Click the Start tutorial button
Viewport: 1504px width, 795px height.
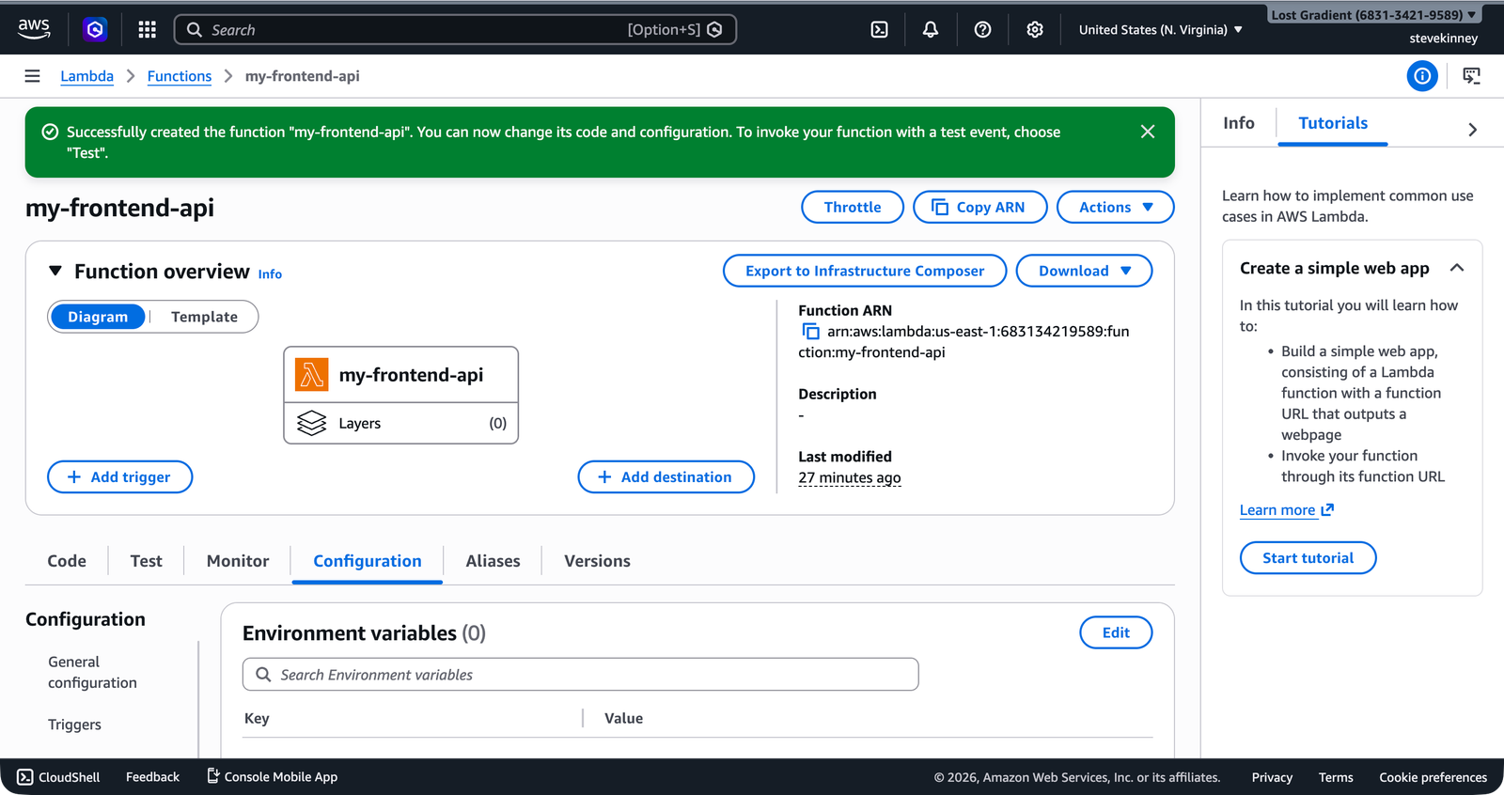point(1308,558)
